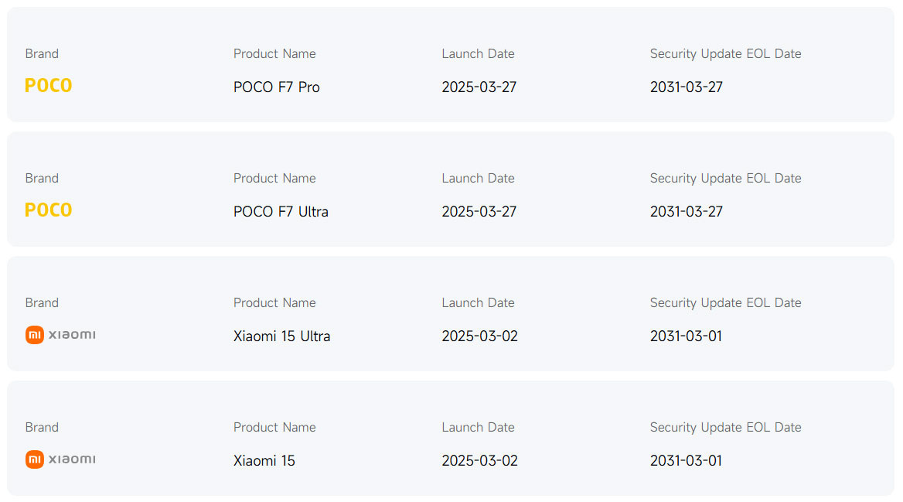903x502 pixels.
Task: Click POCO F7 Pro EOL date 2031-03-27
Action: [687, 87]
